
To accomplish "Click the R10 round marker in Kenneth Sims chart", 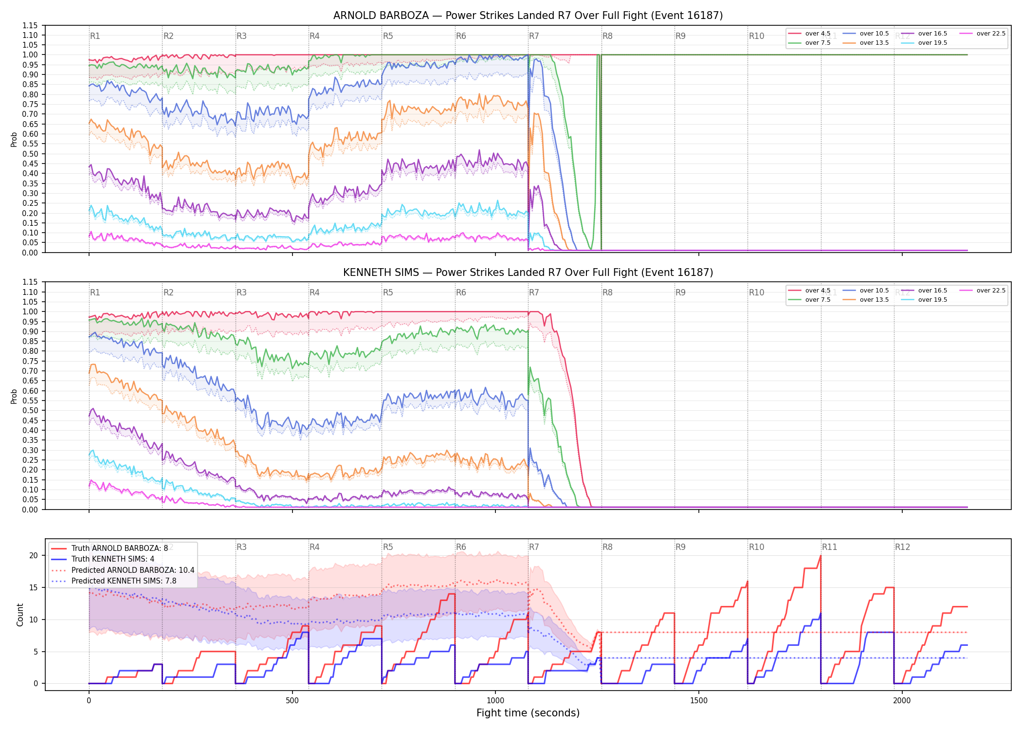I will pyautogui.click(x=756, y=292).
